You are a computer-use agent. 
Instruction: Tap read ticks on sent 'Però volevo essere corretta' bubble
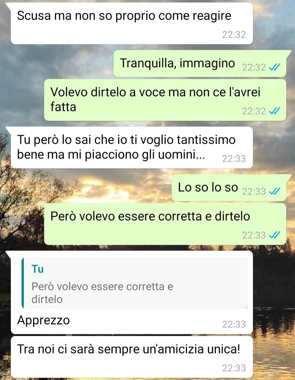click(275, 235)
